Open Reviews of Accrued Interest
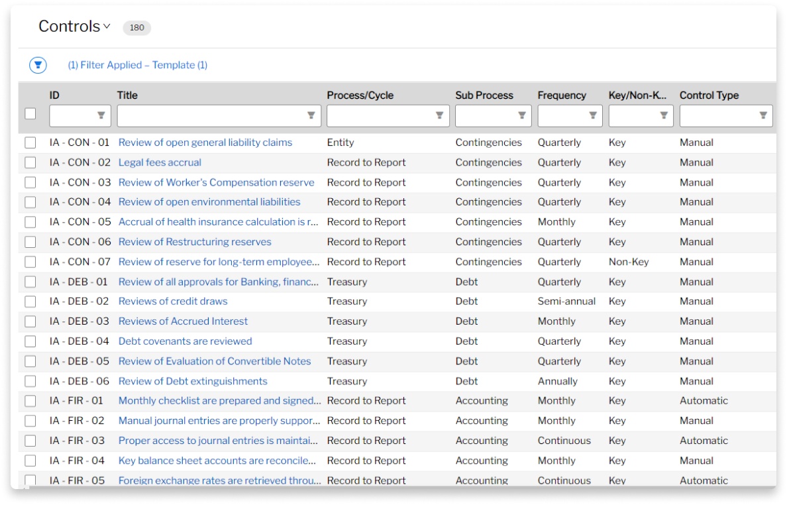The width and height of the screenshot is (787, 505). [184, 322]
